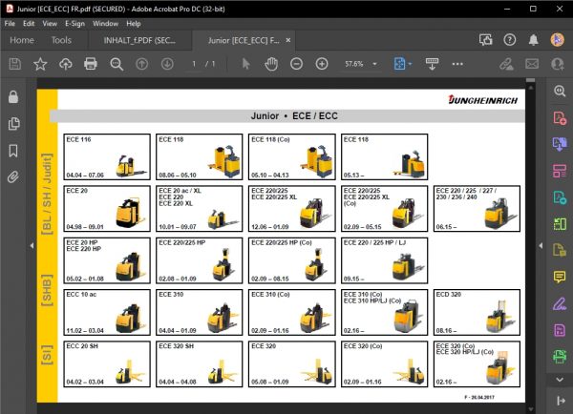
Task: Open the Sign document pen icon
Action: [506, 64]
